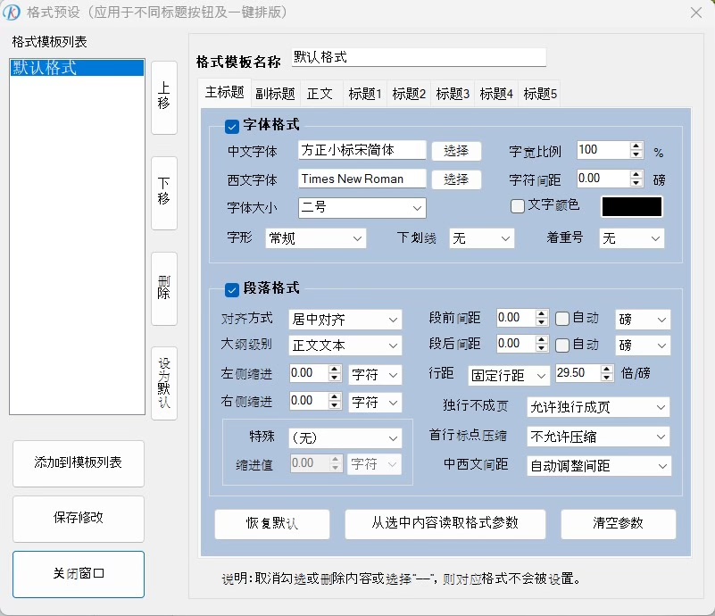
Task: Click the 下移 button
Action: click(x=164, y=194)
